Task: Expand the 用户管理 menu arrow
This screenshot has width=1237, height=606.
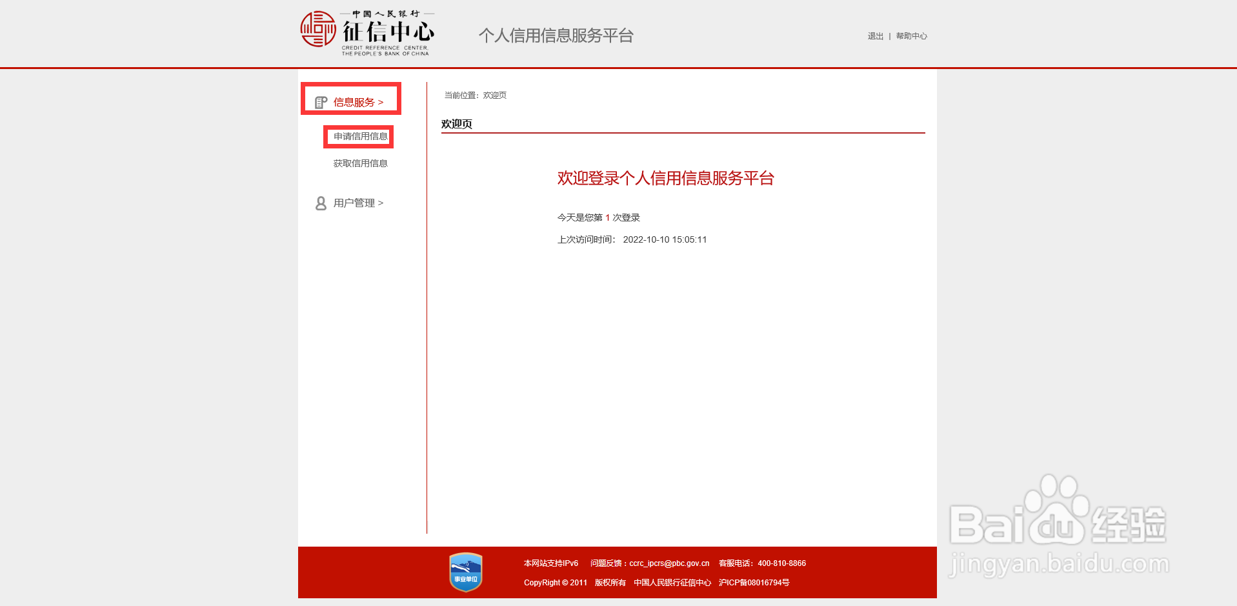Action: (x=381, y=203)
